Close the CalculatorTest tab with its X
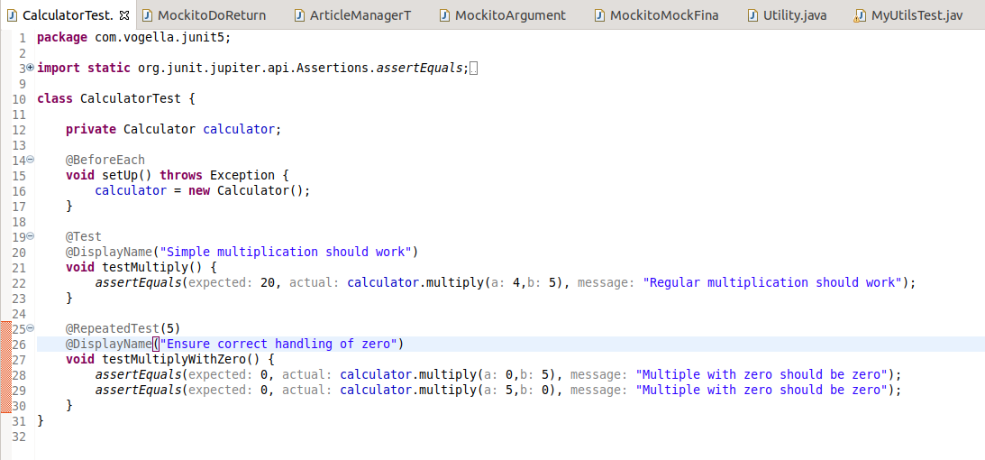 (123, 15)
